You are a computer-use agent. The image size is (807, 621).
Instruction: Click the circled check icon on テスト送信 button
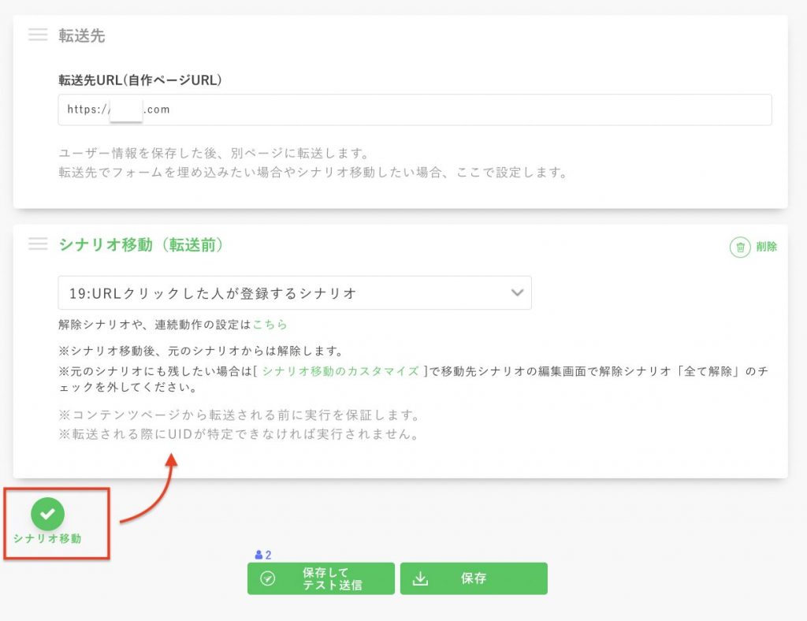[269, 578]
